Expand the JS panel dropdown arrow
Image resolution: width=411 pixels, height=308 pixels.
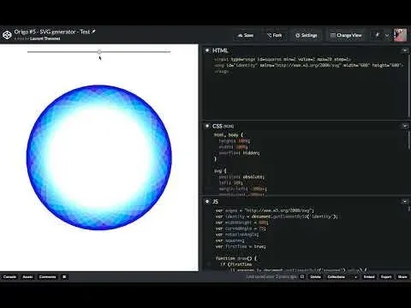click(405, 202)
